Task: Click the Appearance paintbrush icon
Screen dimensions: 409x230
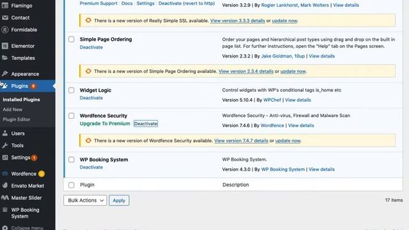Action: coord(5,74)
